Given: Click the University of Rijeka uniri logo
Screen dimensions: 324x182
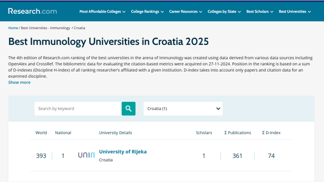Looking at the screenshot, I should click(x=86, y=155).
